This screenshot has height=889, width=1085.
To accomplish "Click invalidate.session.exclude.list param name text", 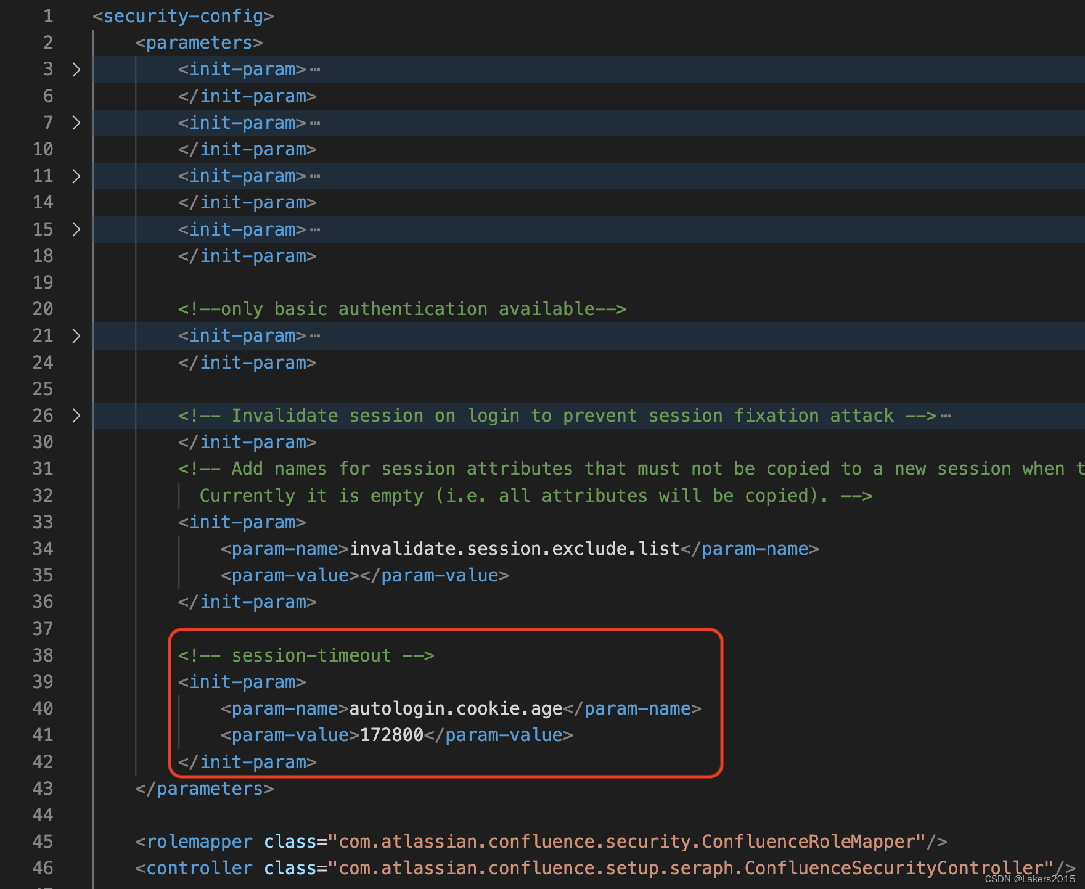I will pos(515,549).
